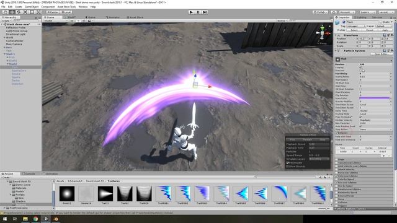This screenshot has height=223, width=397.
Task: Enable the Shape module checkbox
Action: click(336, 160)
